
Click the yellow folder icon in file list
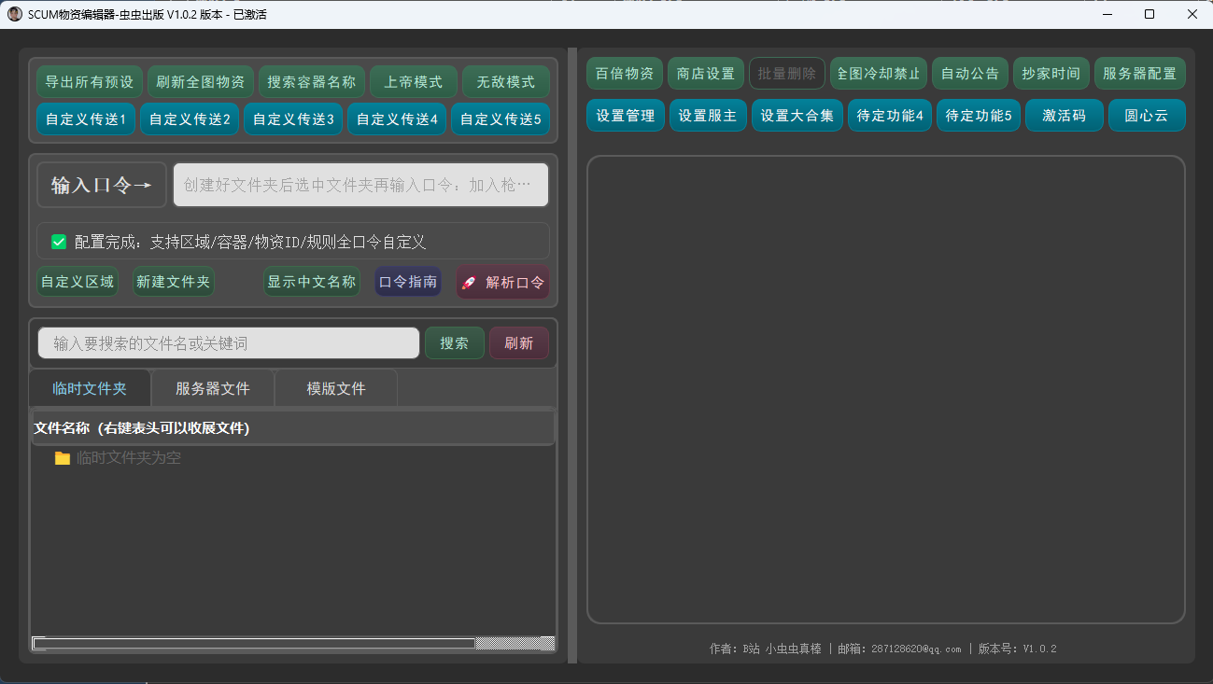pyautogui.click(x=63, y=458)
